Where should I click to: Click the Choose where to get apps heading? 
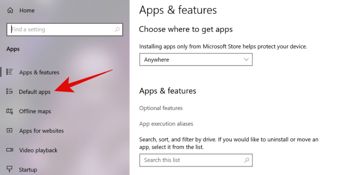pos(186,29)
